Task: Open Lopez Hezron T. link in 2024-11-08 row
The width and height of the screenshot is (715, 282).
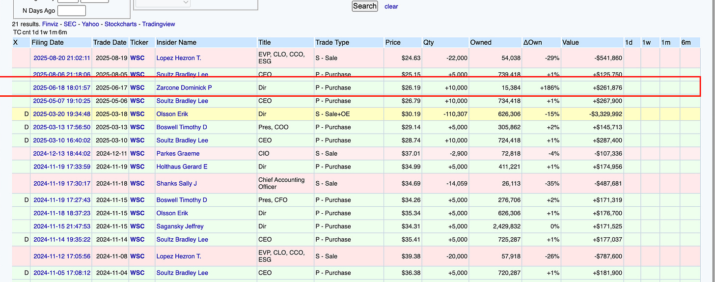Action: (179, 256)
